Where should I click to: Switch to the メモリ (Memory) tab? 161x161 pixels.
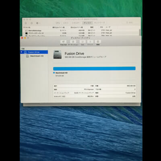pos(66,23)
